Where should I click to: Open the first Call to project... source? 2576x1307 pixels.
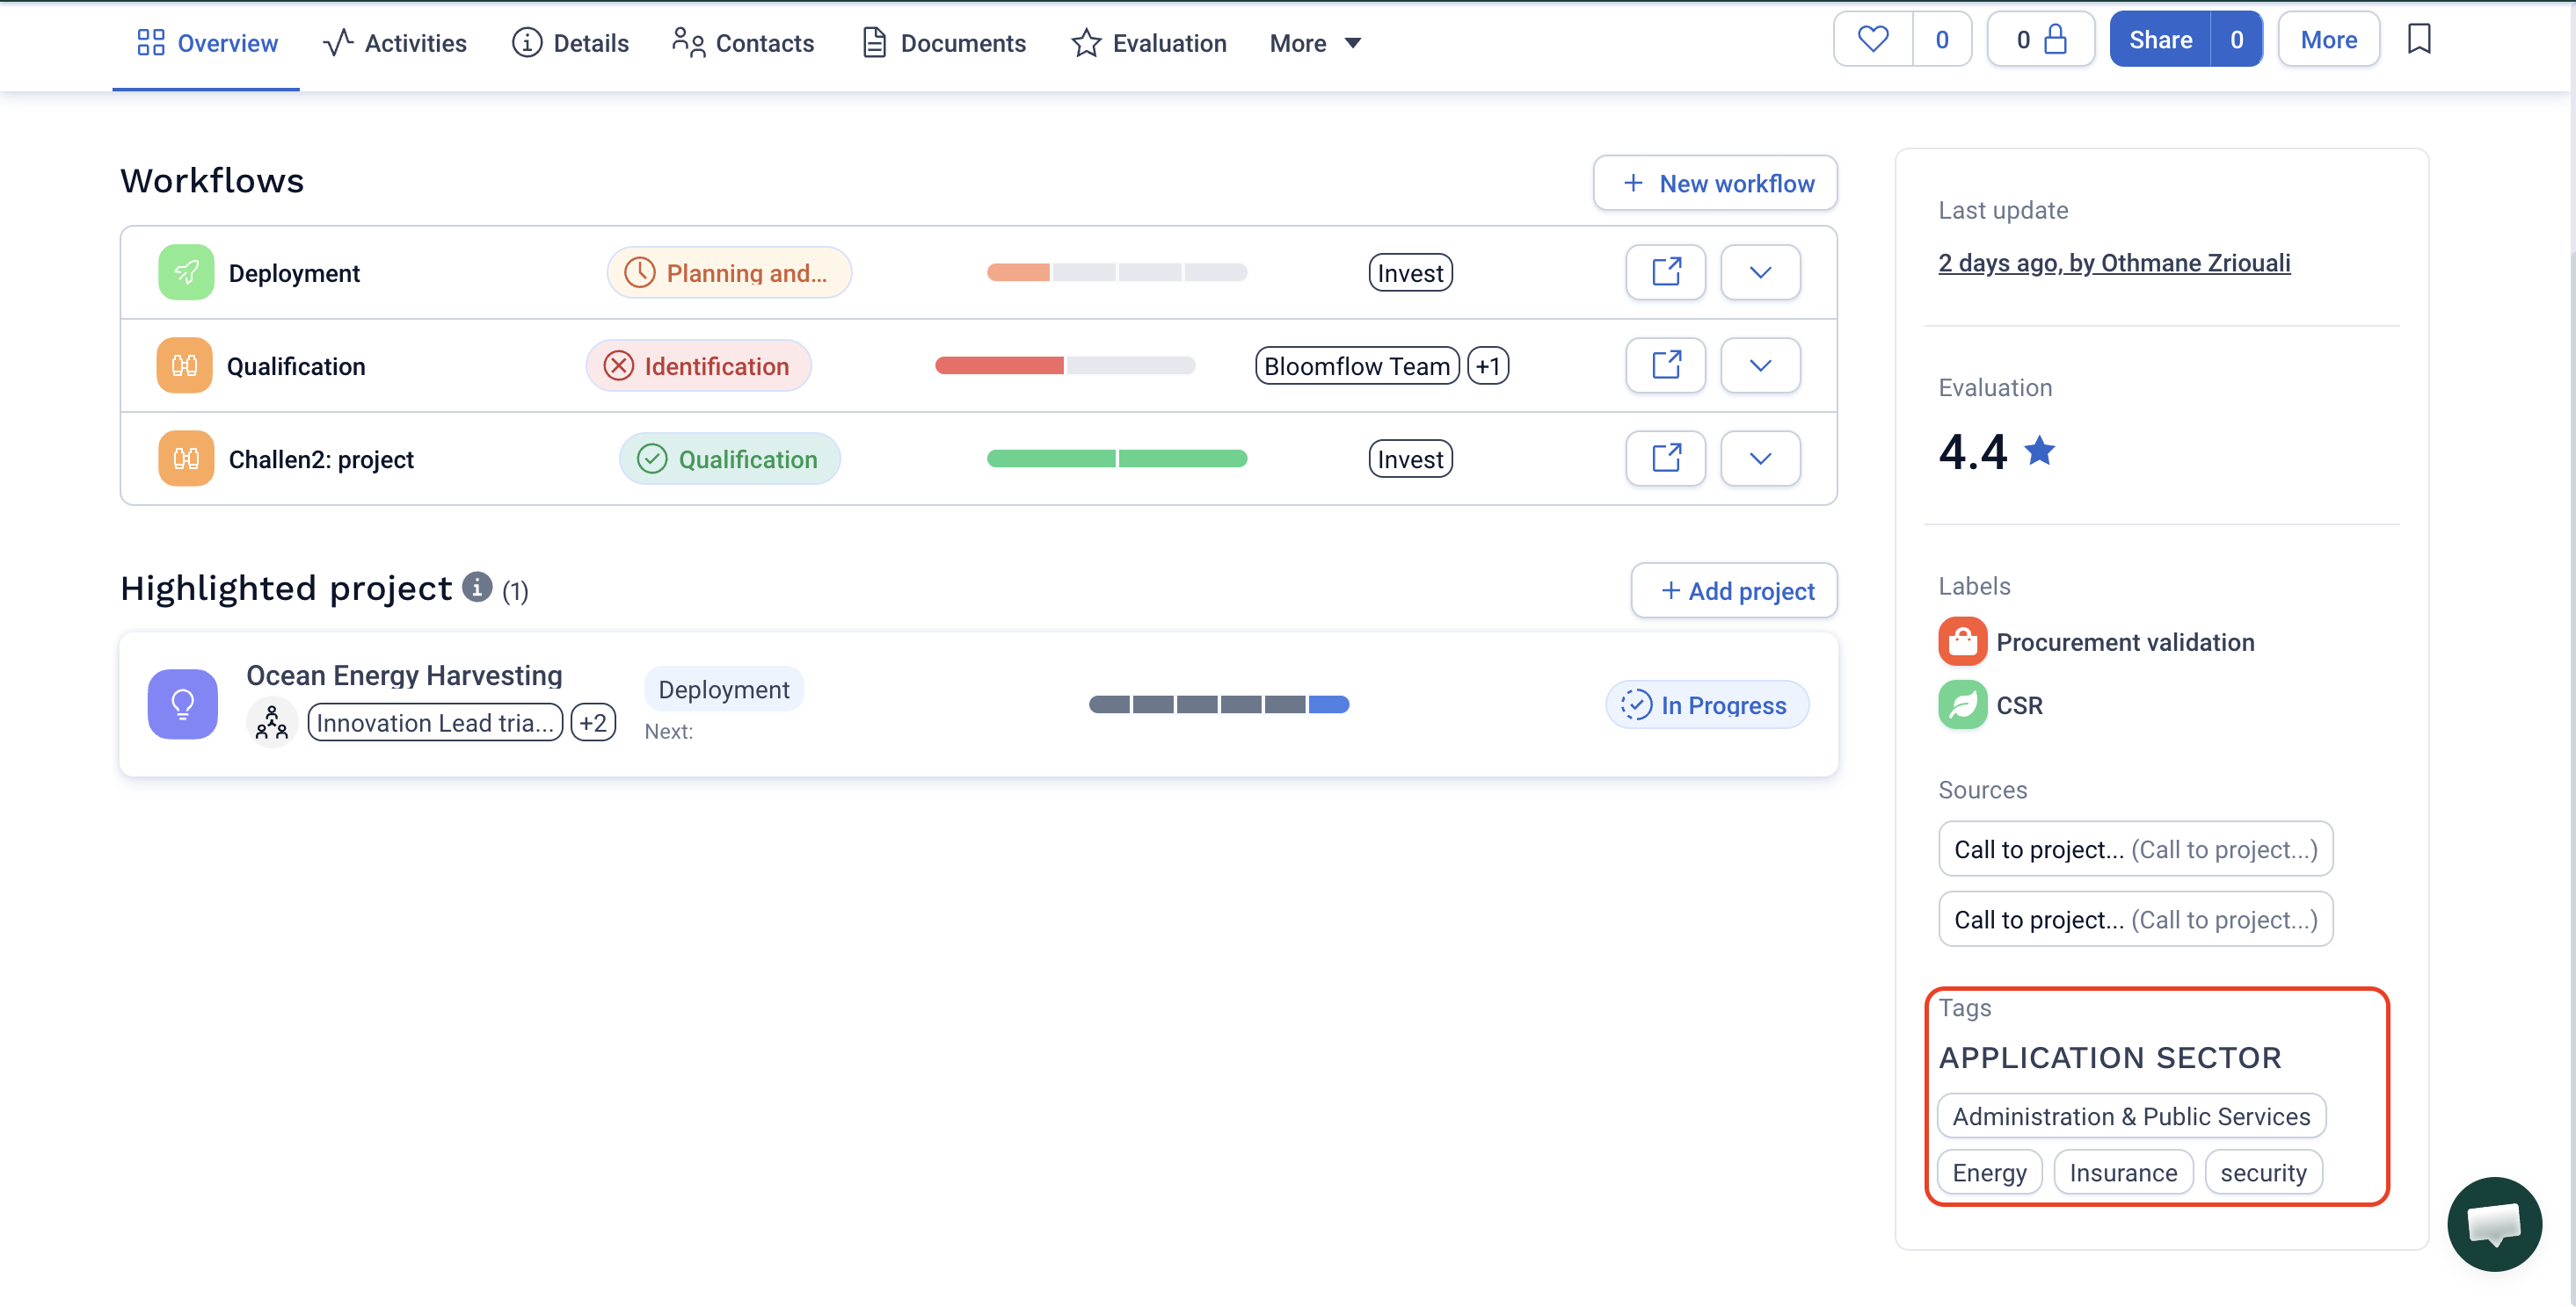click(2135, 848)
